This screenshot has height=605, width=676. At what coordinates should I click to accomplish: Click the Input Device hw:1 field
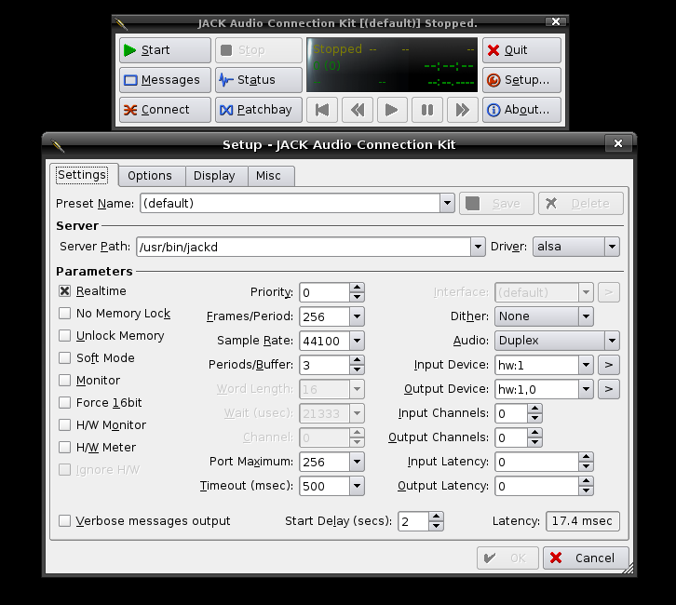(536, 365)
